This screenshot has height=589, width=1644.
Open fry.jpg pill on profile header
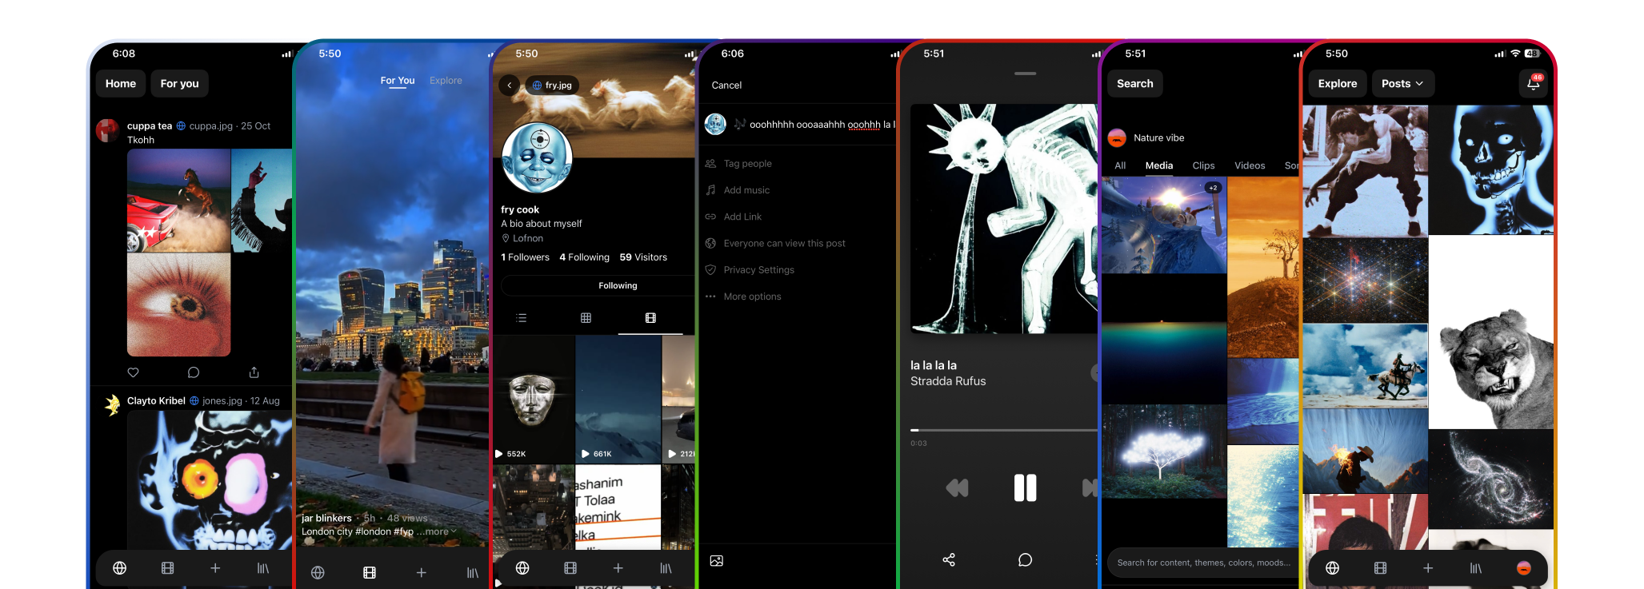click(553, 85)
